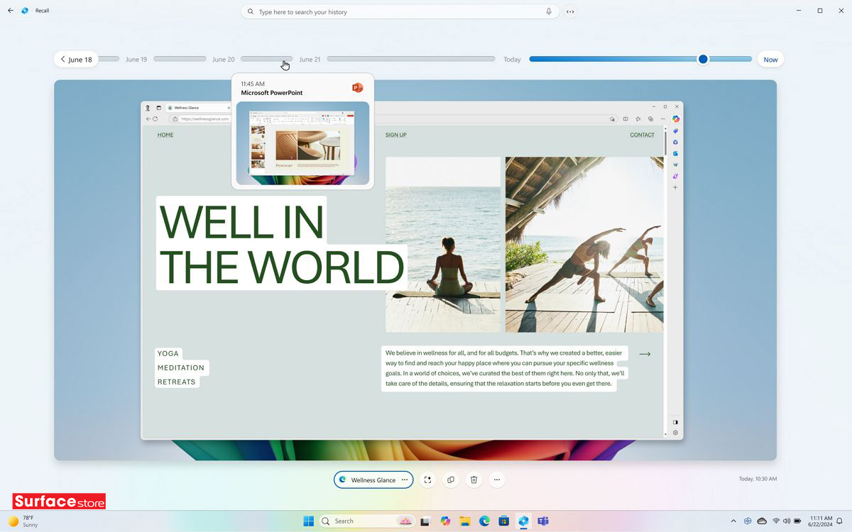Open the More options ellipsis at the bottom
Image resolution: width=852 pixels, height=532 pixels.
pos(497,480)
